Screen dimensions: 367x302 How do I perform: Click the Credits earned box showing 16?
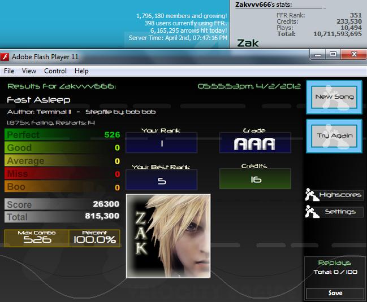tap(255, 178)
